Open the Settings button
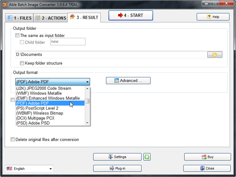This screenshot has width=236, height=177. [x=117, y=157]
